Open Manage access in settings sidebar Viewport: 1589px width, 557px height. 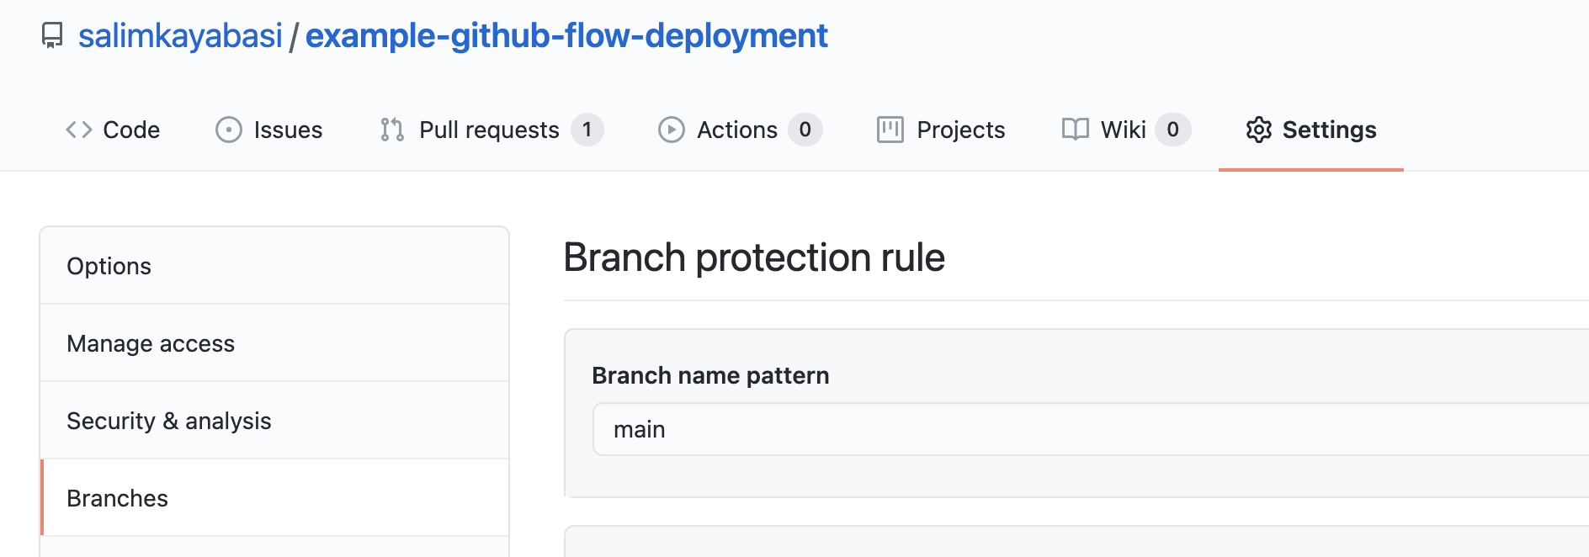(274, 343)
